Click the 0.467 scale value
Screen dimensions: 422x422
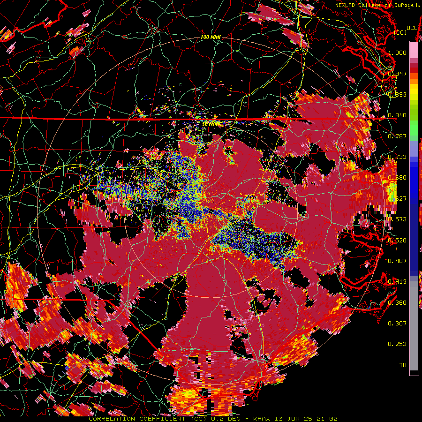coord(397,261)
